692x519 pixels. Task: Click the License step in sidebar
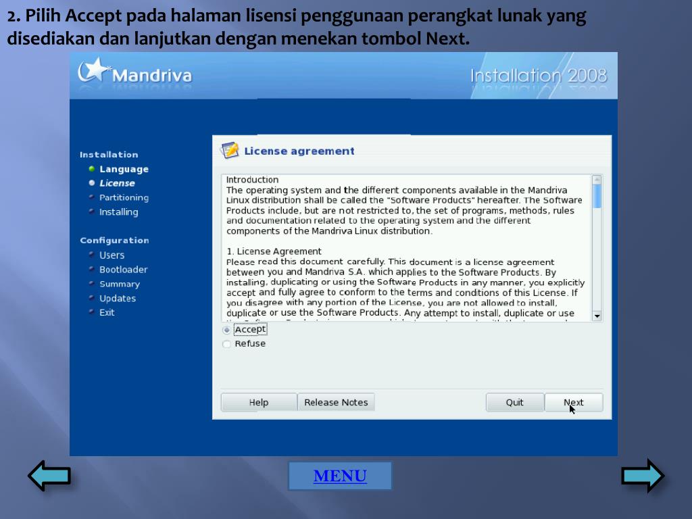point(117,183)
